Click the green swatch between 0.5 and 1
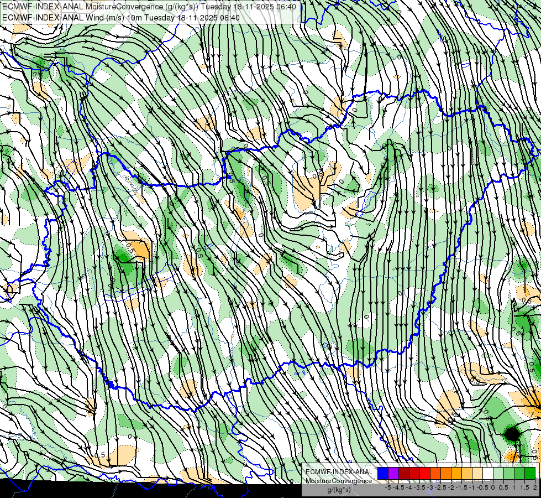The height and width of the screenshot is (498, 541). [x=509, y=474]
